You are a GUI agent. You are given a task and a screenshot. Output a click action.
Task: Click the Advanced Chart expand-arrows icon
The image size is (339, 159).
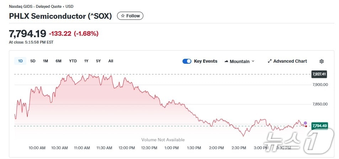[x=270, y=61]
